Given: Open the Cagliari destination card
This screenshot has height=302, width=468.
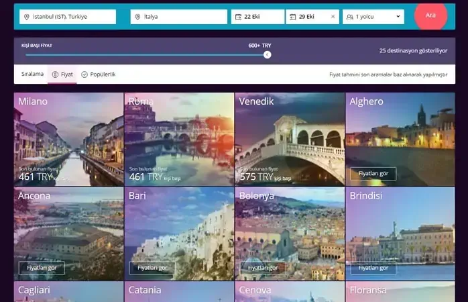Looking at the screenshot, I should [68, 291].
